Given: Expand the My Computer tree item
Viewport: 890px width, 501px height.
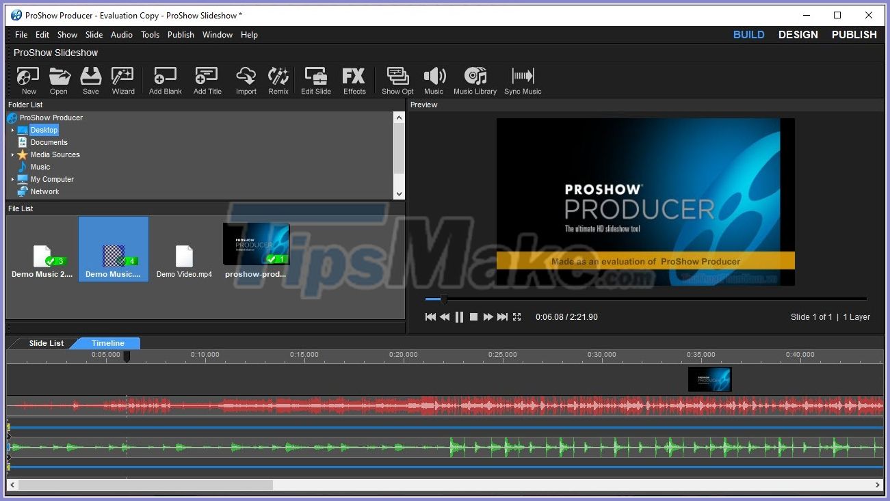Looking at the screenshot, I should pyautogui.click(x=12, y=179).
